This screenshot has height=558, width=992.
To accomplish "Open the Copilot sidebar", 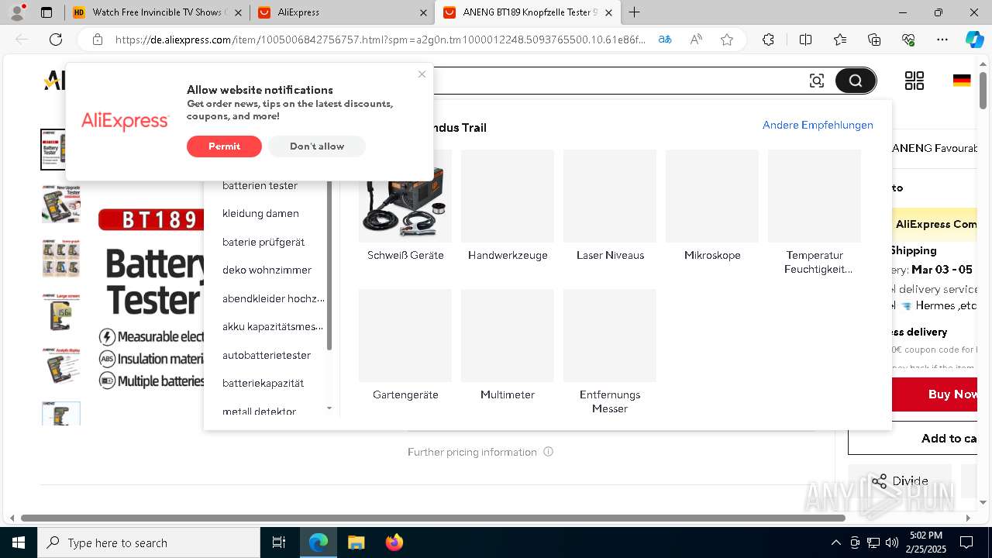I will [x=974, y=40].
